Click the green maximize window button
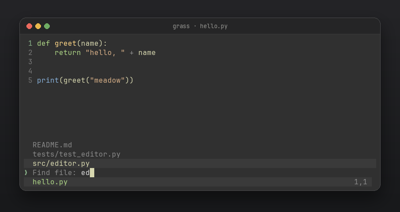400x212 pixels. 47,26
